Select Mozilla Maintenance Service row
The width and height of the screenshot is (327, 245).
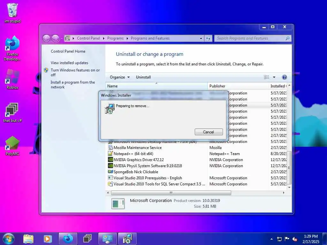197,147
